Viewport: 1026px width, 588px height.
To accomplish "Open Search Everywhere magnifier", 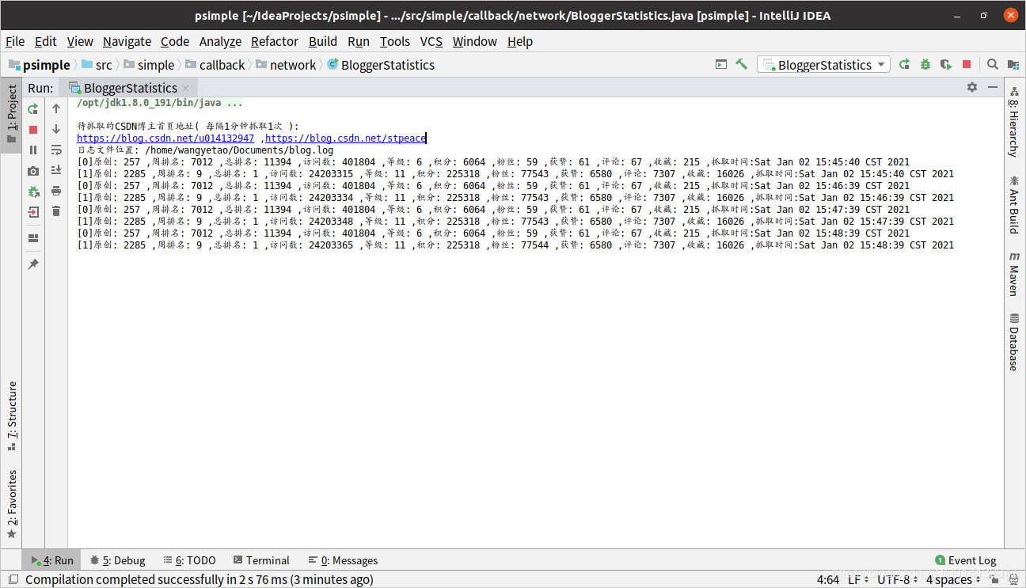I will 993,65.
